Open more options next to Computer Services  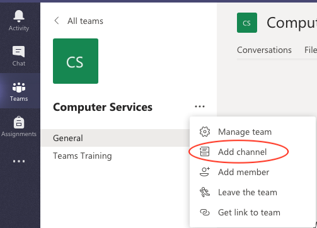click(200, 106)
